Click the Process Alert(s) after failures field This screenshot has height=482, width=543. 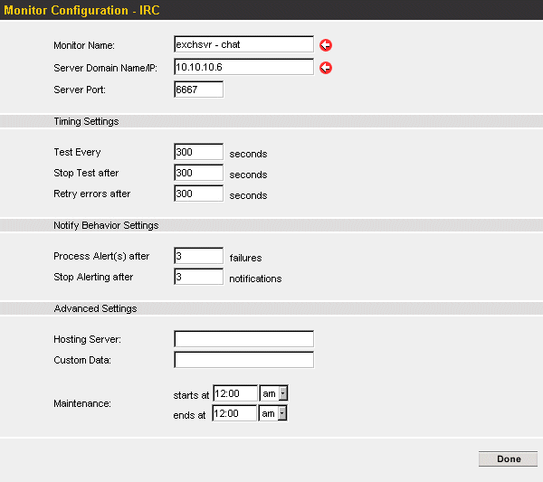(199, 256)
